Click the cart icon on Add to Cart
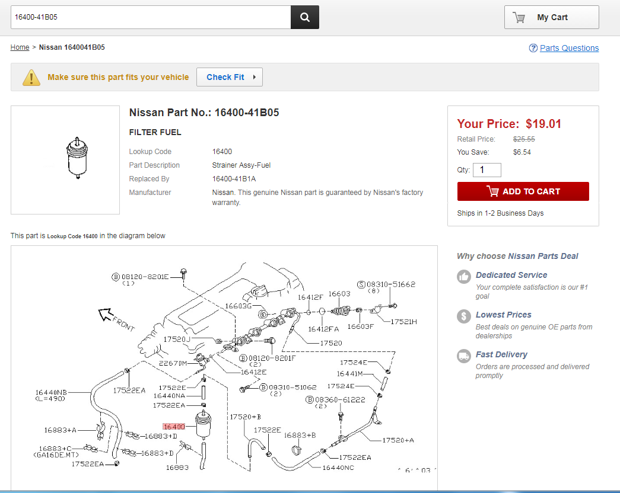This screenshot has height=493, width=620. coord(492,191)
